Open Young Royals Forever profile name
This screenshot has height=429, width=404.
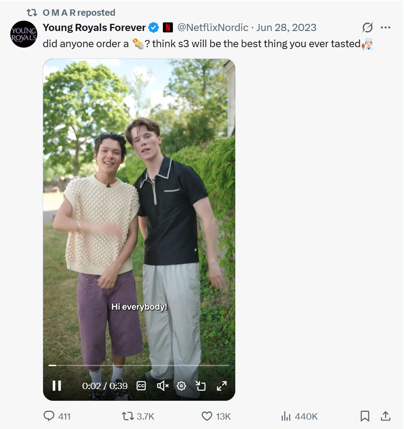pos(94,27)
